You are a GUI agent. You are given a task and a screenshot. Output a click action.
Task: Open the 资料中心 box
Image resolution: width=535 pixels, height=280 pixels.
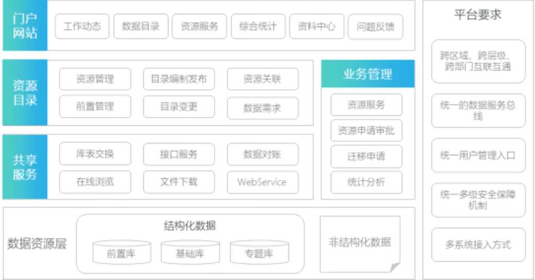(x=317, y=26)
